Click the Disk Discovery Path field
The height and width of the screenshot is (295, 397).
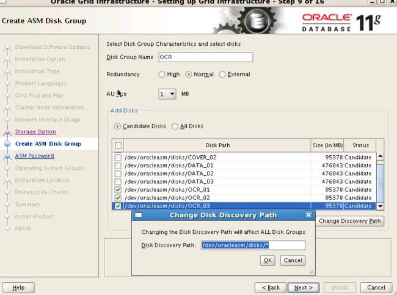pos(253,245)
